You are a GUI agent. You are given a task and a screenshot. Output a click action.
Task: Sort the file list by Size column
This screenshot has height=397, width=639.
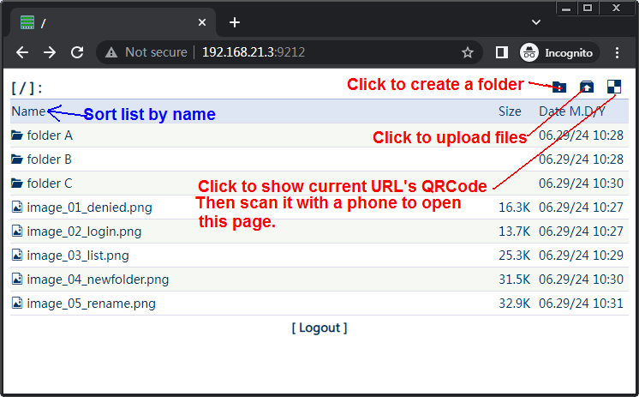click(510, 111)
